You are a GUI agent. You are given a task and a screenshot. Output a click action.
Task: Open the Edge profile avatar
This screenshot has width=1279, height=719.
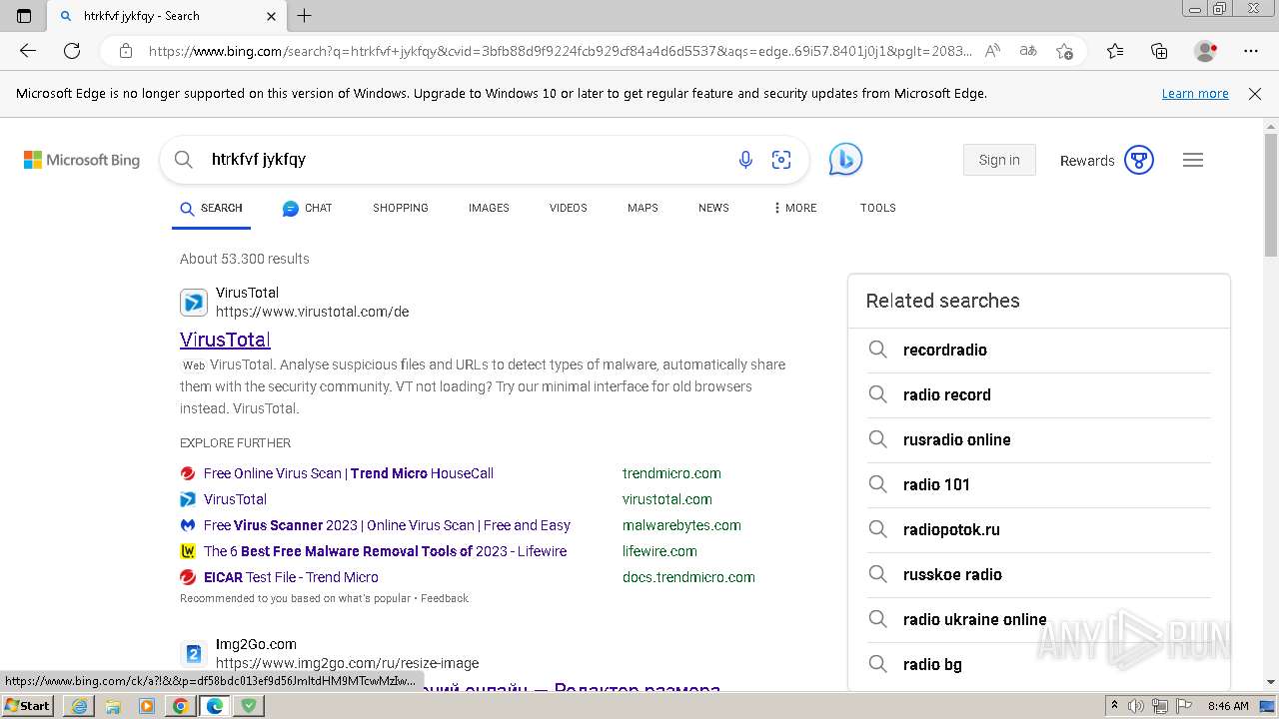click(1206, 51)
